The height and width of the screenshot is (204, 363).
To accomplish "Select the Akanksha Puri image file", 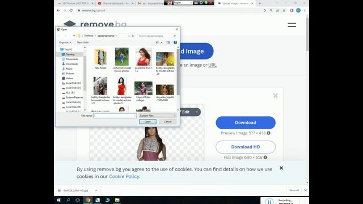I will pos(143,60).
